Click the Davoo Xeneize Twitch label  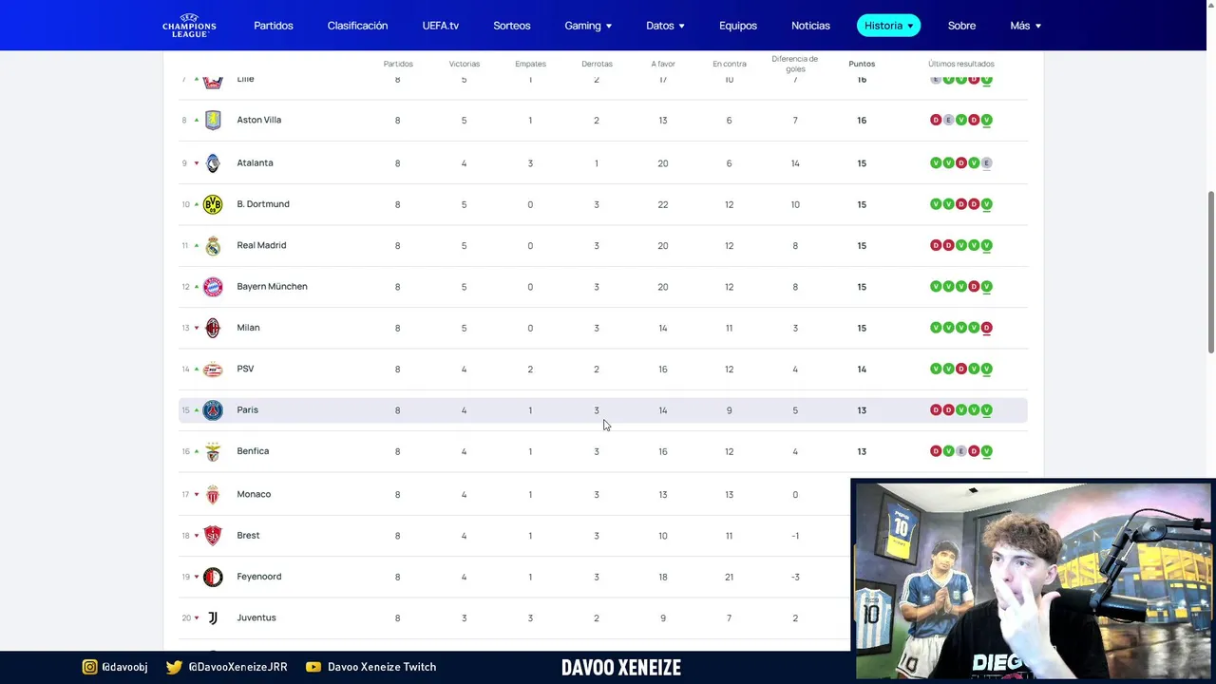click(382, 667)
